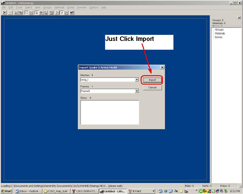Expand hidden icons with the » chevron
This screenshot has height=194, width=243.
pyautogui.click(x=197, y=190)
